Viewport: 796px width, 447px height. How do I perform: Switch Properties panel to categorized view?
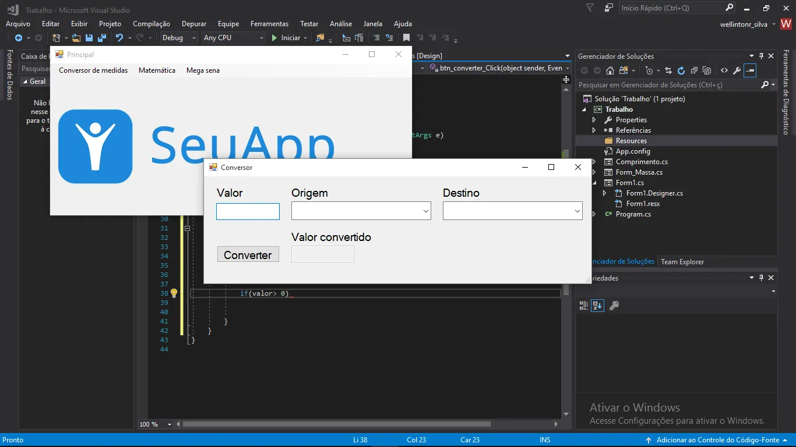tap(584, 306)
